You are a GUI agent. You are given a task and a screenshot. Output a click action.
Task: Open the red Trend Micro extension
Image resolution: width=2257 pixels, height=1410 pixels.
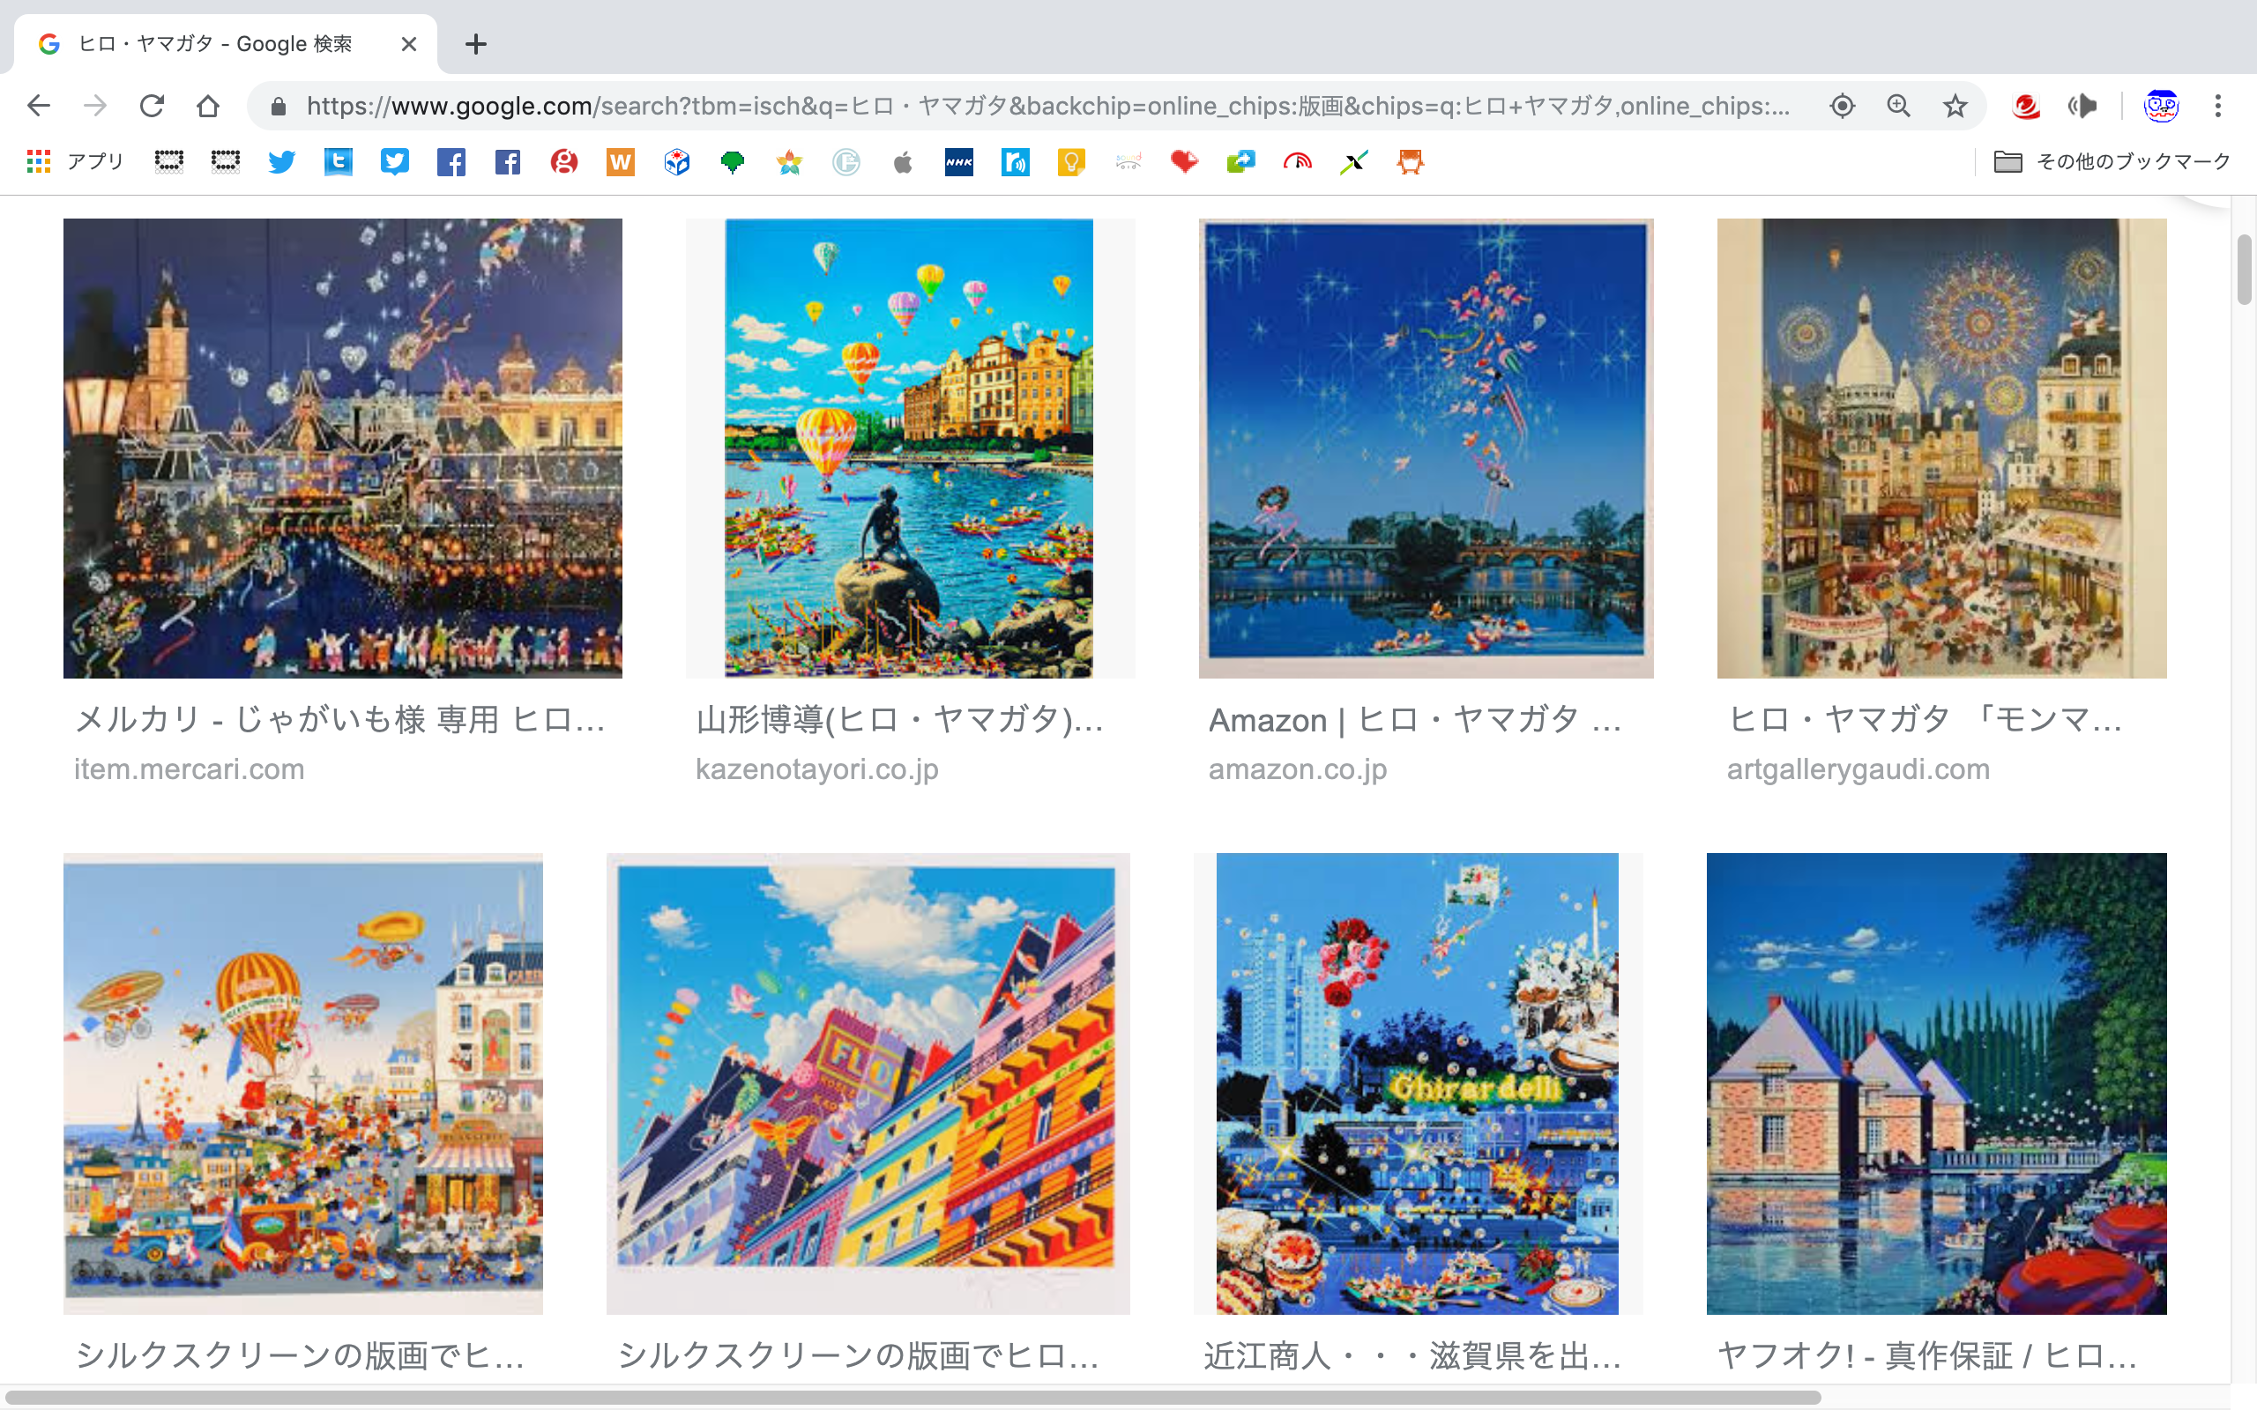pyautogui.click(x=2026, y=107)
